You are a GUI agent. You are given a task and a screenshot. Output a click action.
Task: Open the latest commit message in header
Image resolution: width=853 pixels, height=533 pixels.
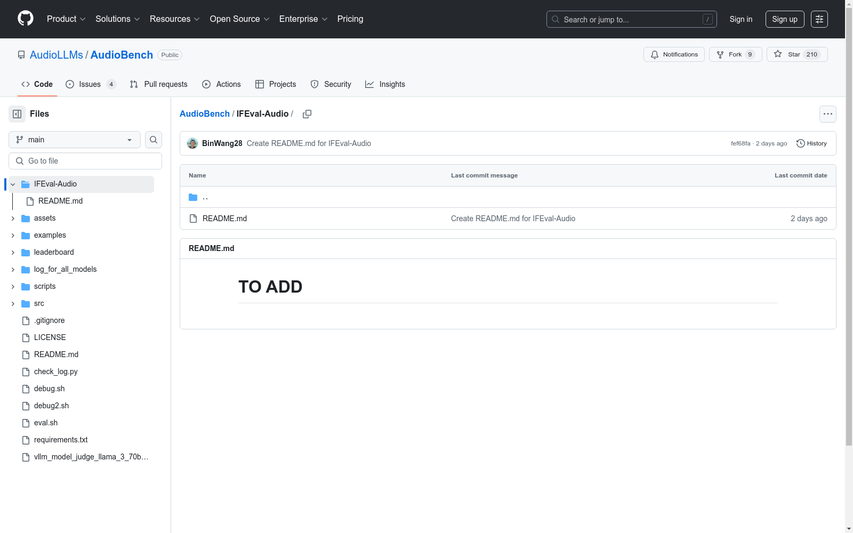[309, 143]
